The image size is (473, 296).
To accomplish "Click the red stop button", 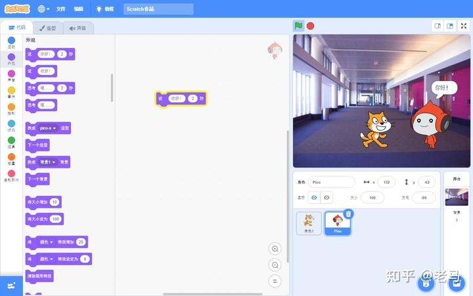I will (x=310, y=26).
